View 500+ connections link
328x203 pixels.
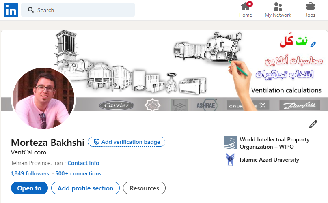click(x=78, y=173)
